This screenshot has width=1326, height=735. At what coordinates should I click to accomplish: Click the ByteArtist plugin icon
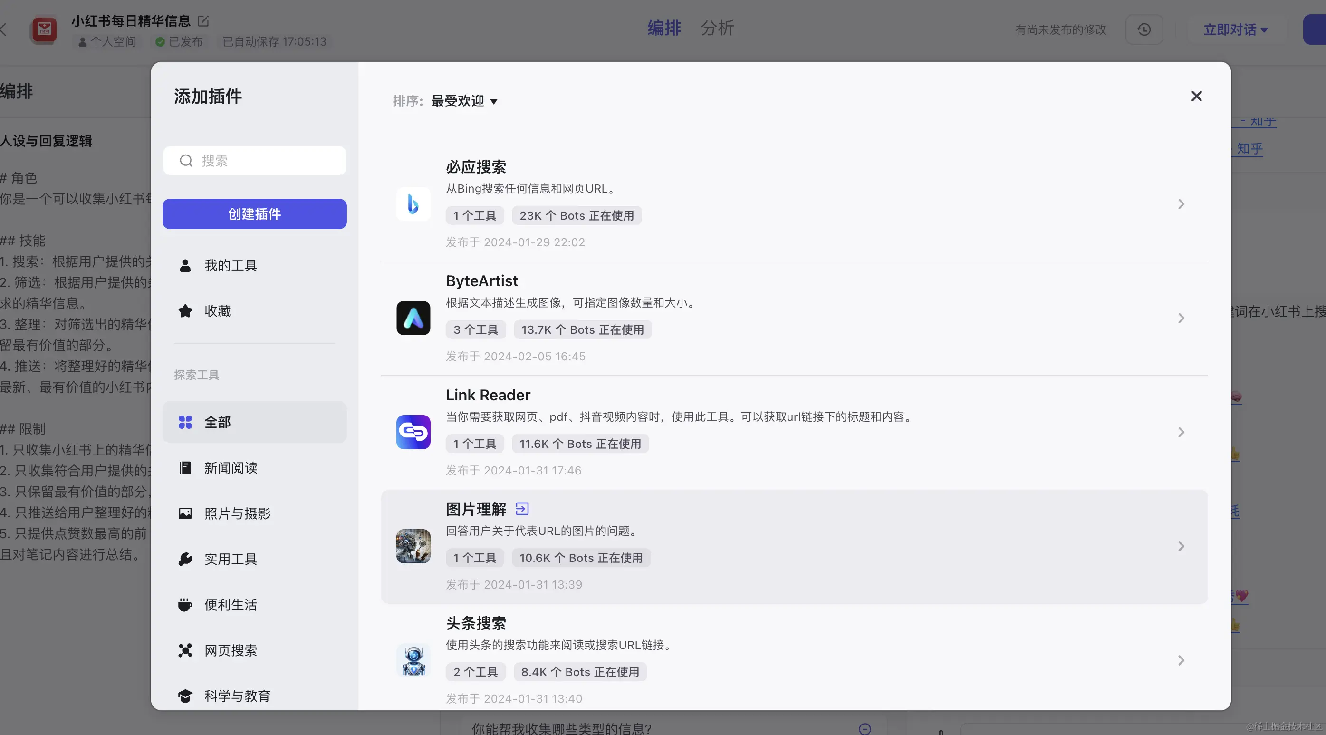tap(413, 318)
